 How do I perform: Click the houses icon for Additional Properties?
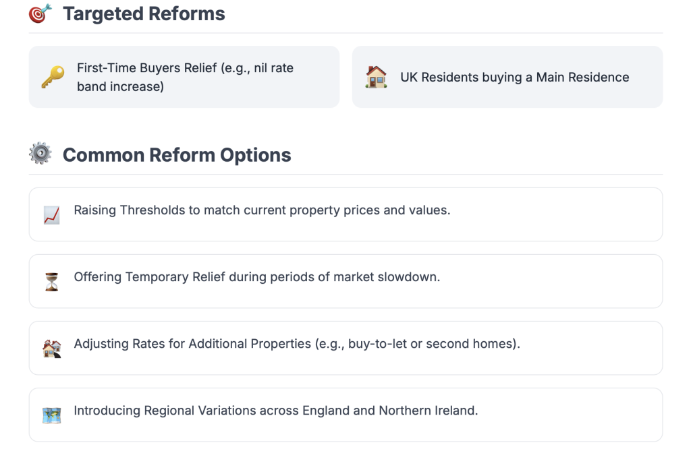(x=51, y=349)
